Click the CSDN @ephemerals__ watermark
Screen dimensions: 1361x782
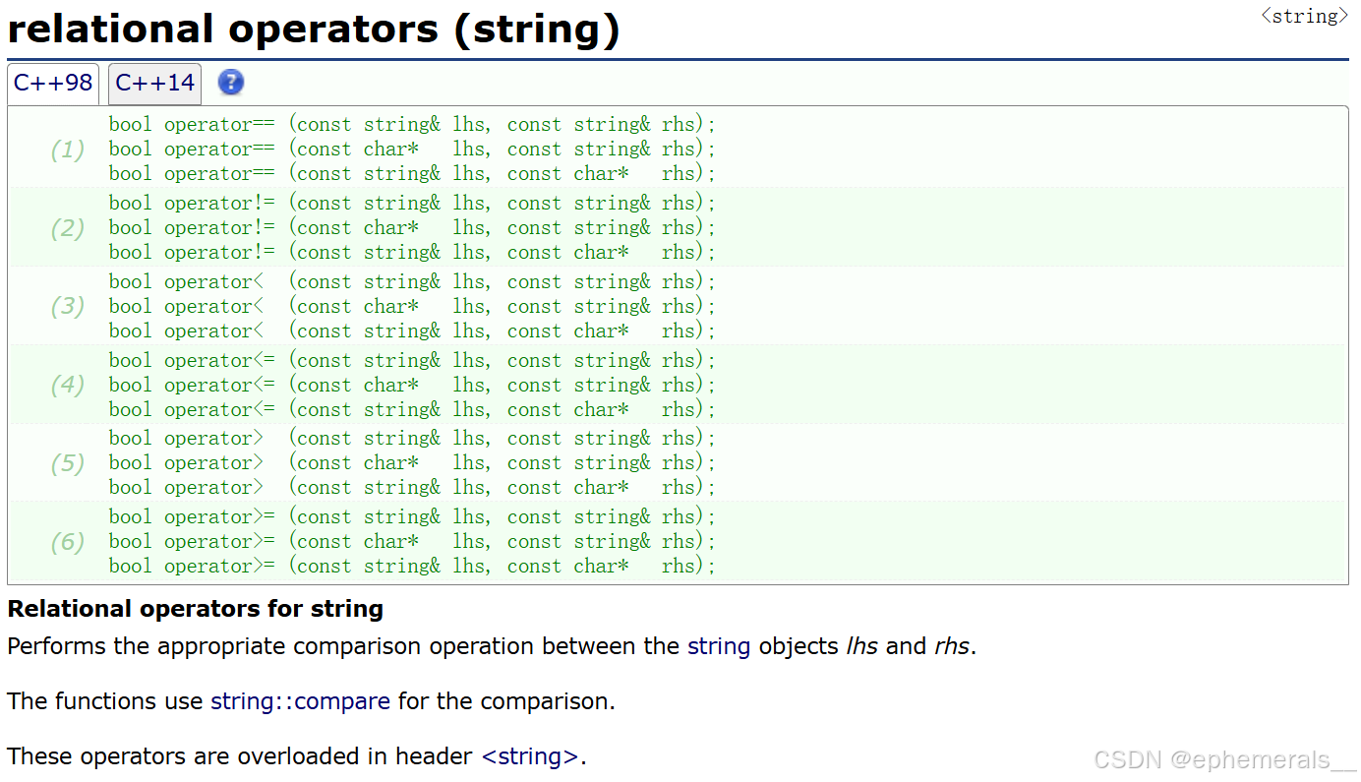pyautogui.click(x=1224, y=760)
